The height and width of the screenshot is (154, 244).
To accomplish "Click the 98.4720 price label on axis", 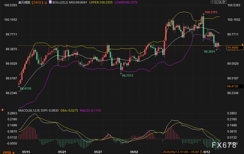I will [x=235, y=86].
